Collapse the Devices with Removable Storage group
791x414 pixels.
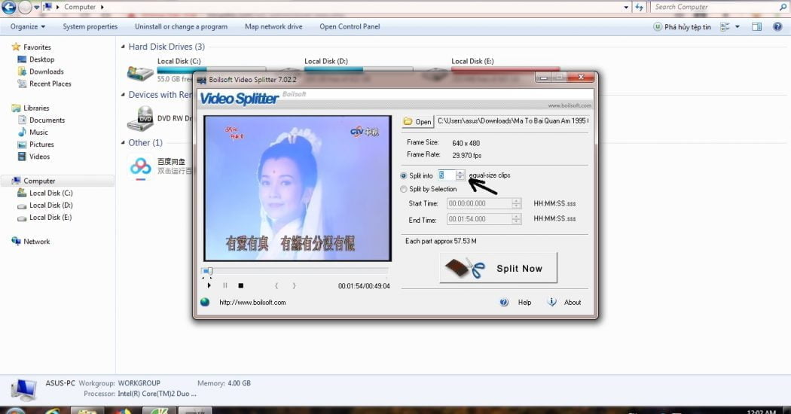123,95
